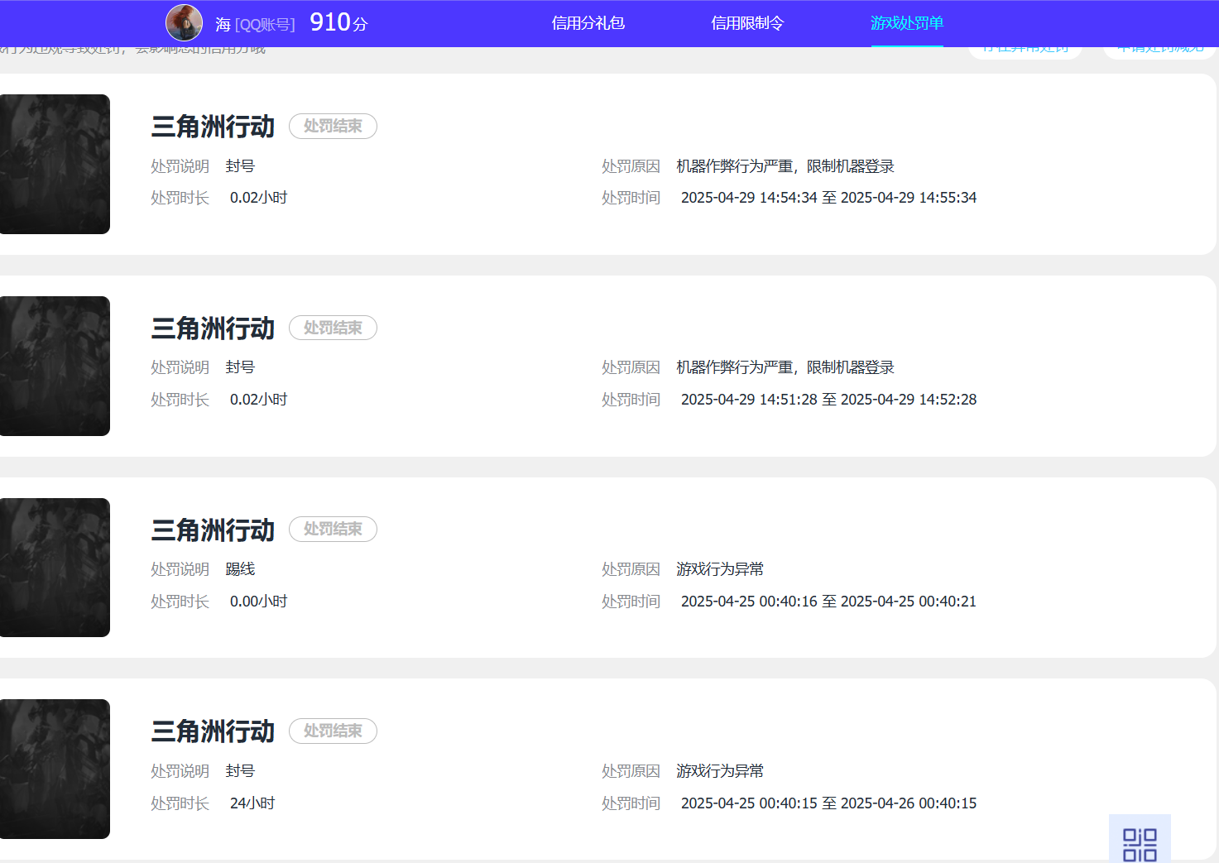Click 处罚结束 badge on the 14:54:34 card
1219x863 pixels.
pyautogui.click(x=333, y=126)
